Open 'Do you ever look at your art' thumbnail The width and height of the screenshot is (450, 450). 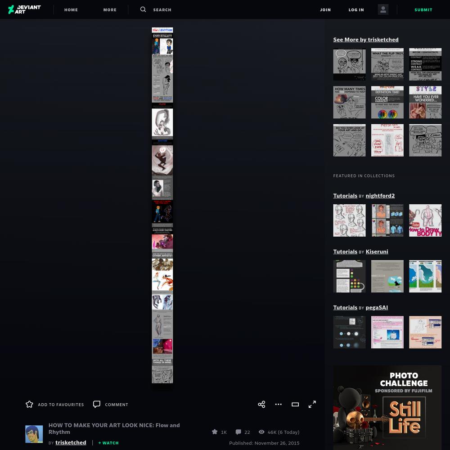coord(350,140)
